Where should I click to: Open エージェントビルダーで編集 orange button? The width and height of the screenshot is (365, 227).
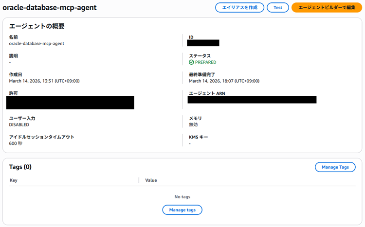[x=327, y=8]
